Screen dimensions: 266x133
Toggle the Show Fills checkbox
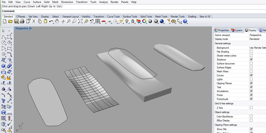[x=251, y=129]
